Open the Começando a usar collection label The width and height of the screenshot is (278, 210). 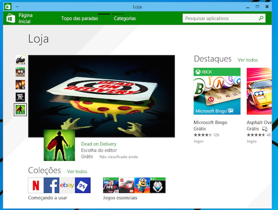[47, 198]
